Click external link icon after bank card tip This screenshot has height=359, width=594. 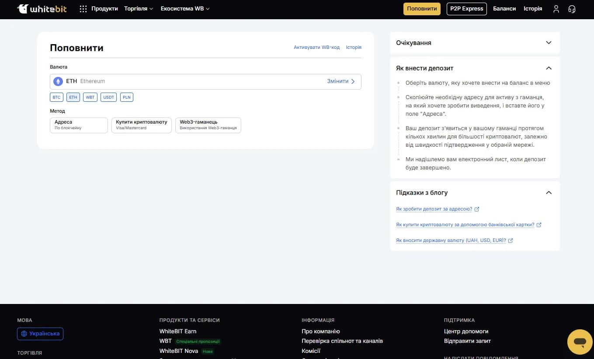[x=539, y=225]
